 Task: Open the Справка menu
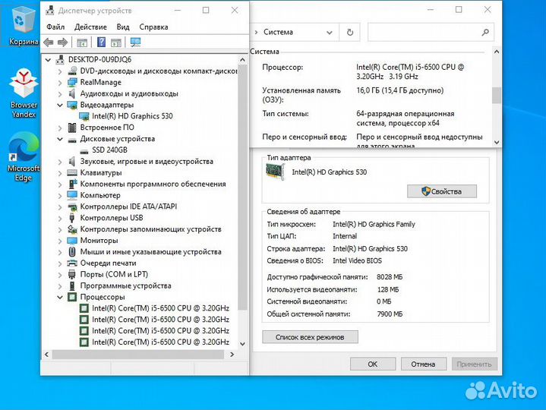[x=153, y=27]
